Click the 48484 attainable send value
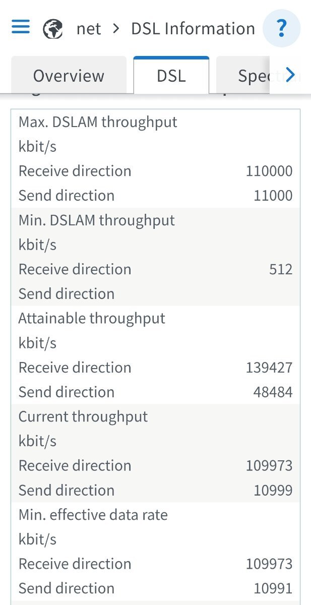This screenshot has height=605, width=311. pos(273,392)
